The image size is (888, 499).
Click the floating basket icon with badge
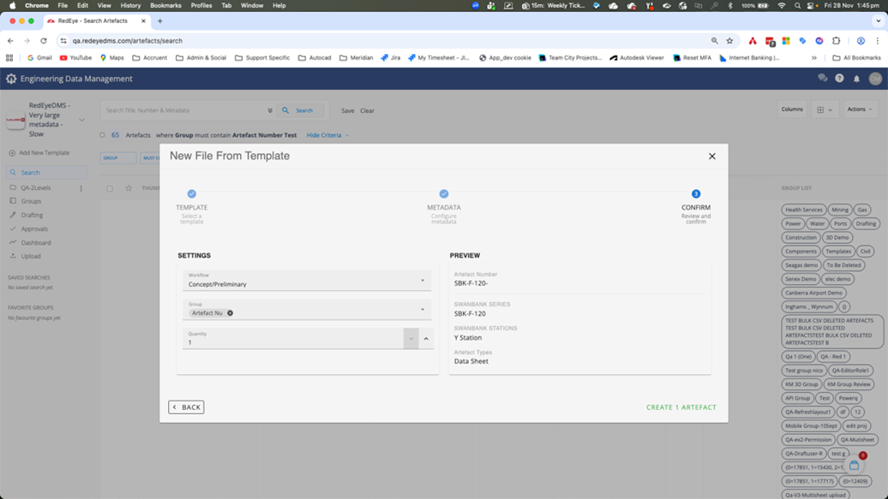(855, 465)
